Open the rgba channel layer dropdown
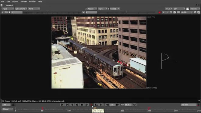Viewport: 201px width, 113px height. coord(8,9)
